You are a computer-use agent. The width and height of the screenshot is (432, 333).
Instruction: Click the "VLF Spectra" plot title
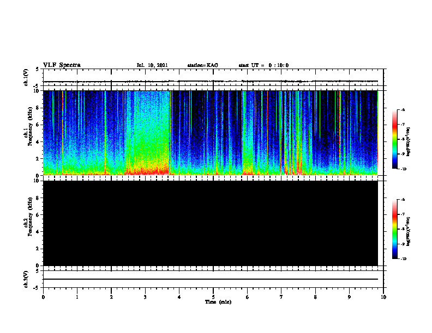62,65
